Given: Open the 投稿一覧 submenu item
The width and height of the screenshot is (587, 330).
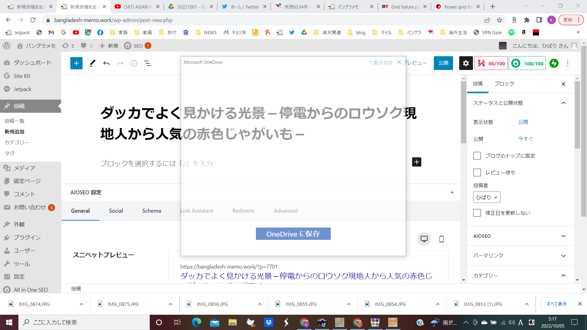Looking at the screenshot, I should 15,121.
